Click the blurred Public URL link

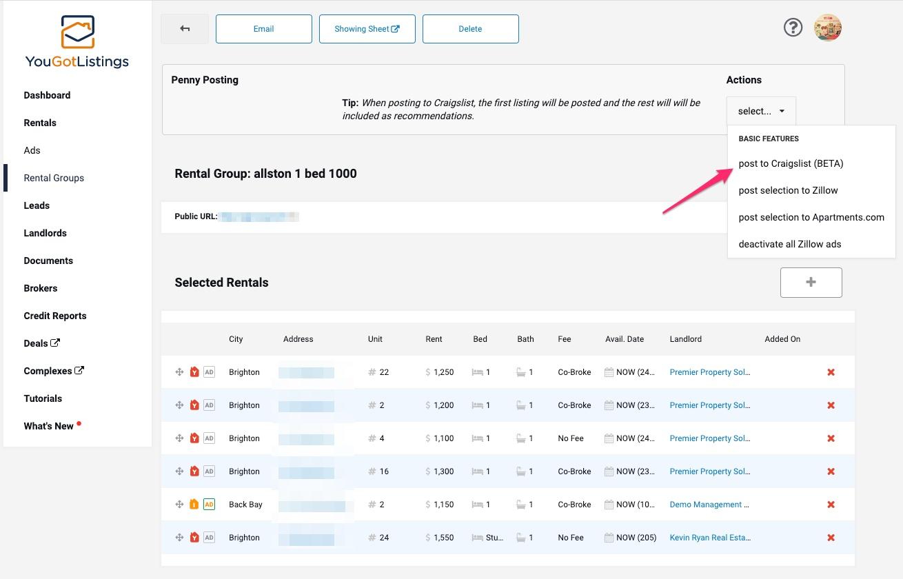260,216
